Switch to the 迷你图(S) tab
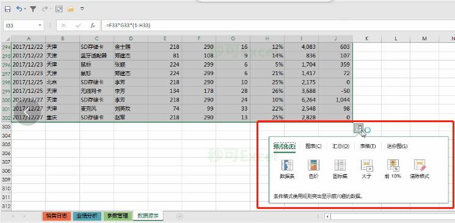 pos(397,146)
